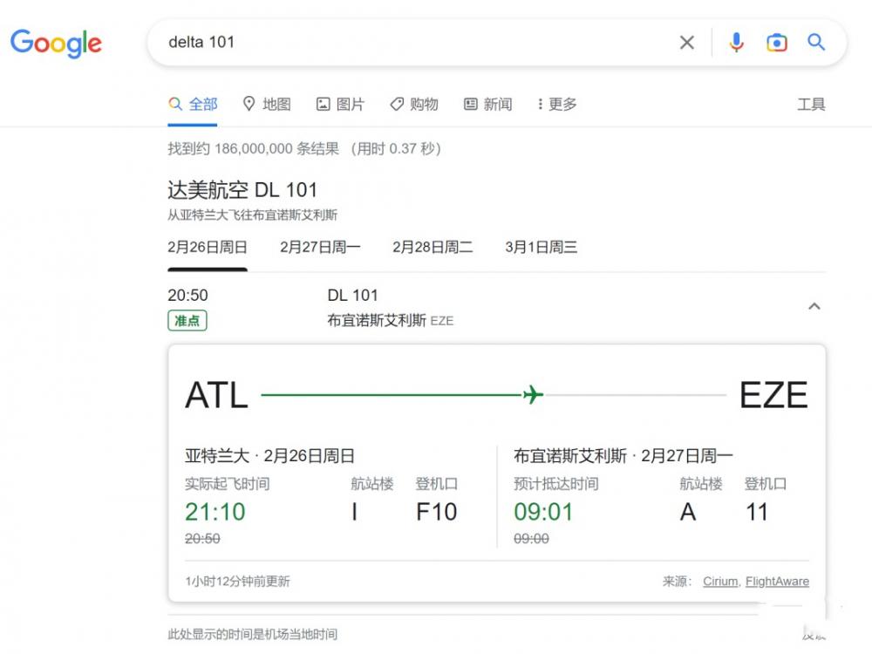This screenshot has height=654, width=872.
Task: Select the 3月1日周三 date tab
Action: click(541, 247)
